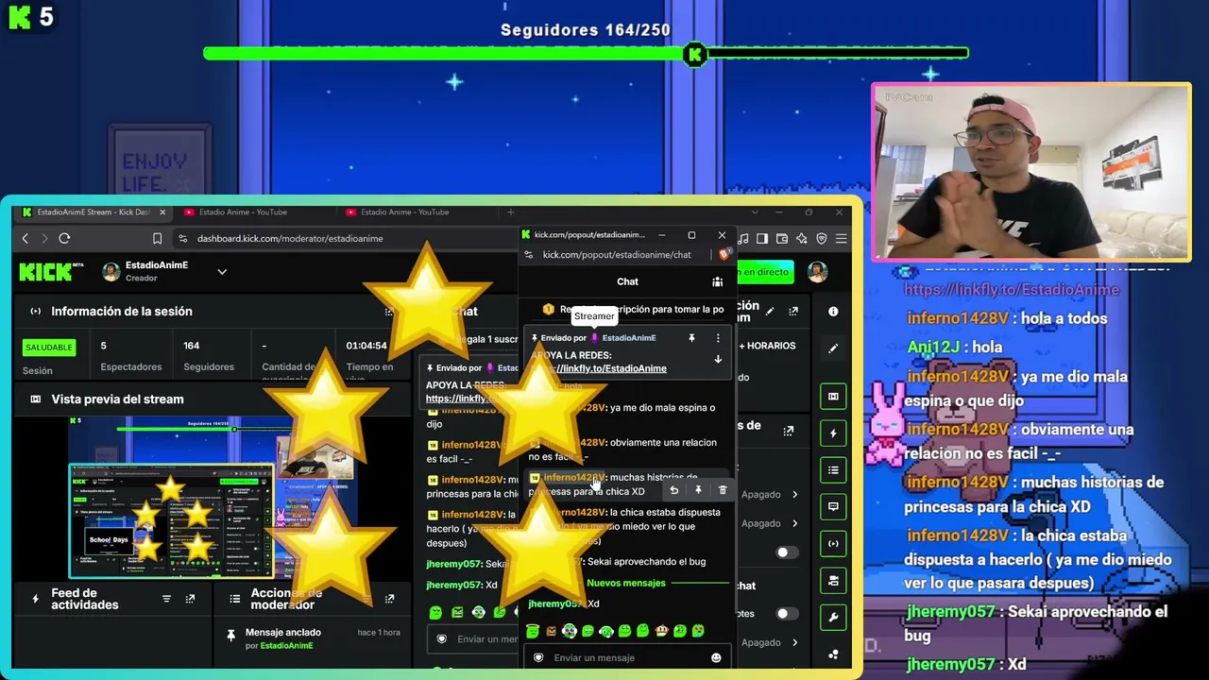Click EstadioAnimE username in popout pinned message
Image resolution: width=1209 pixels, height=680 pixels.
click(x=629, y=338)
